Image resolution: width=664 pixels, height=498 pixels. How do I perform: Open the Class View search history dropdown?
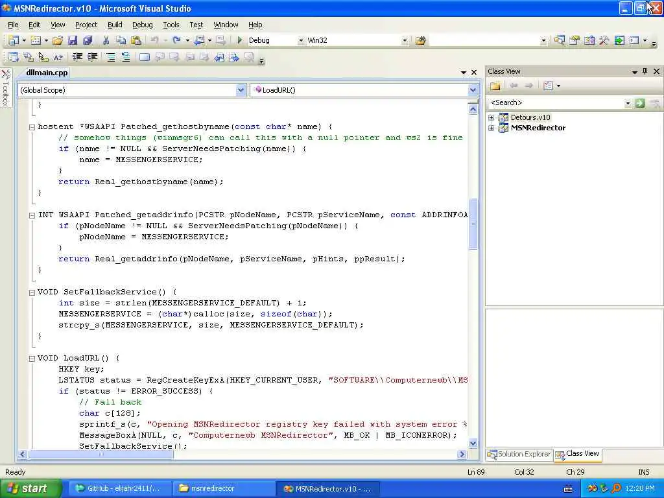(x=628, y=103)
